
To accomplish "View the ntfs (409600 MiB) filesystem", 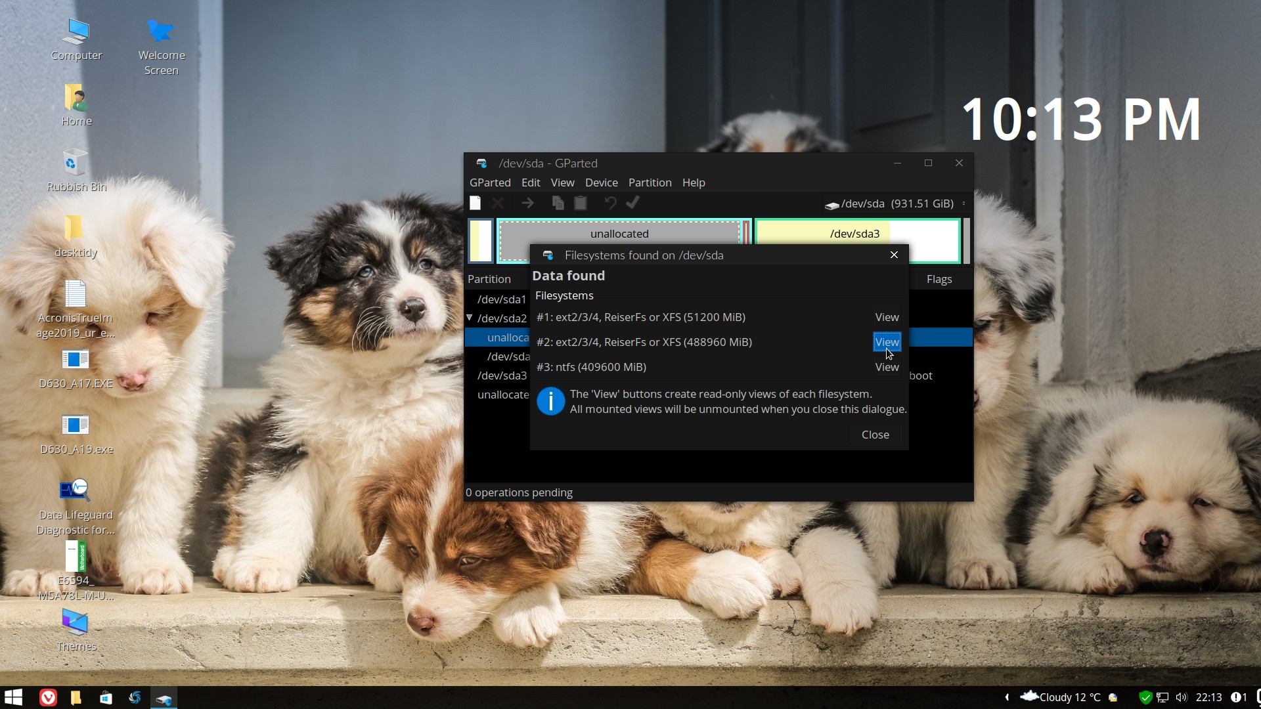I will [887, 367].
